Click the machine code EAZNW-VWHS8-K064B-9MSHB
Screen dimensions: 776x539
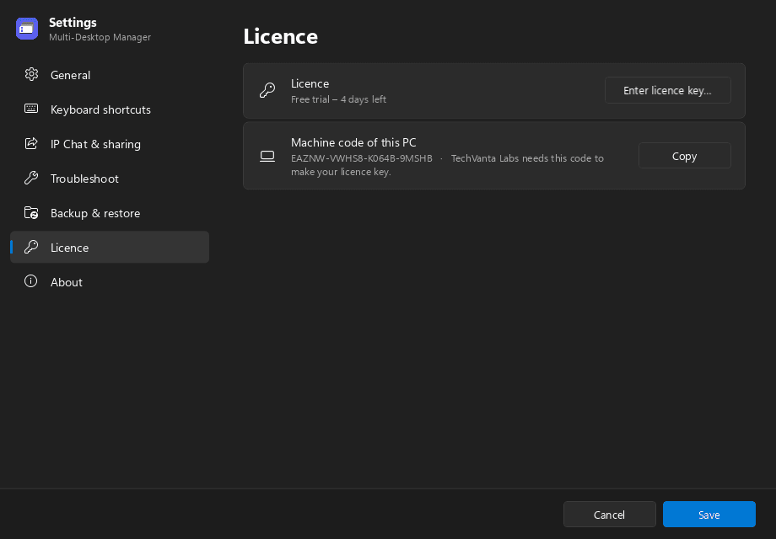[362, 158]
